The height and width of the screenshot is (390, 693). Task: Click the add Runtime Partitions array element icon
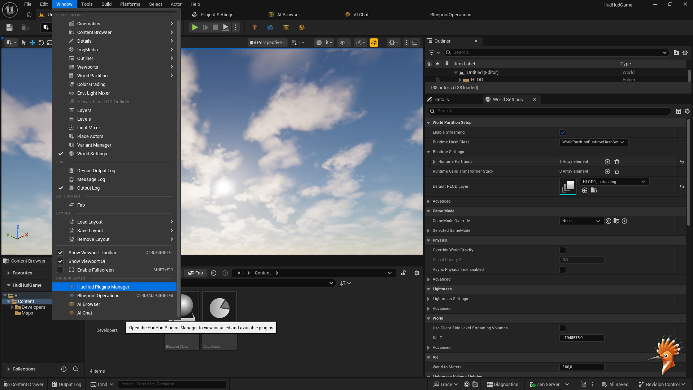point(607,162)
